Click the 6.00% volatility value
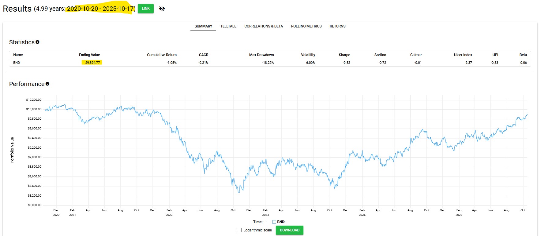The width and height of the screenshot is (541, 236). tap(310, 63)
